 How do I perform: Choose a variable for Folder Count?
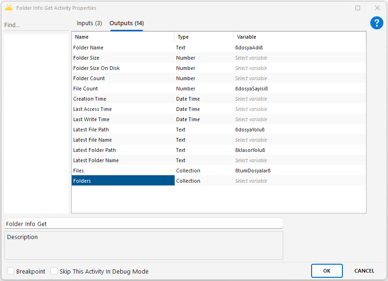coord(251,78)
